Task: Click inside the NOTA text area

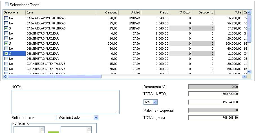Action: tap(65, 102)
